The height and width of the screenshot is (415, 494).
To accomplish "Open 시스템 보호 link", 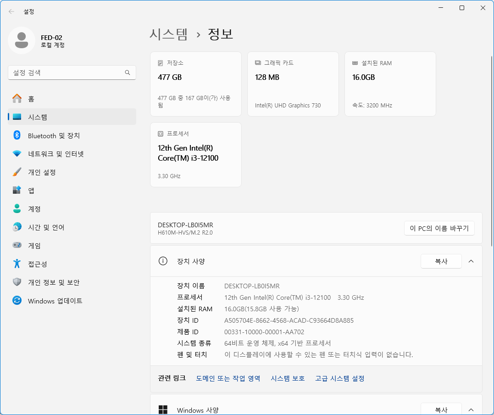I will (x=288, y=378).
